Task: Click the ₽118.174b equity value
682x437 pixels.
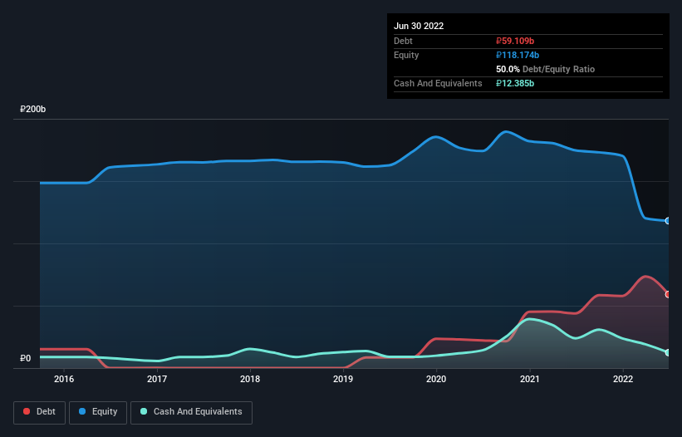Action: click(x=518, y=55)
